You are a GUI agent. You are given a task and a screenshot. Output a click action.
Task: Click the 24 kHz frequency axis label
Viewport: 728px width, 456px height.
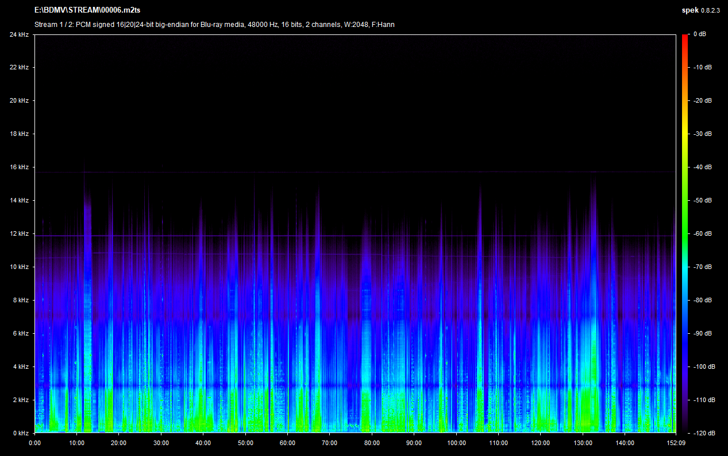(x=18, y=34)
